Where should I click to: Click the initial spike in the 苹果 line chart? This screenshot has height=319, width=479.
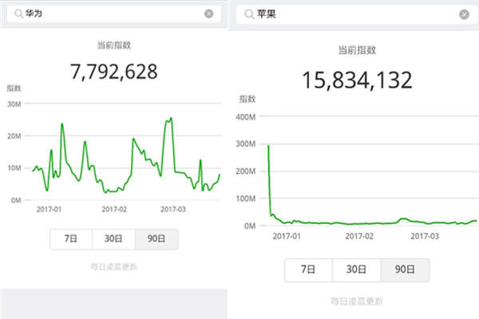tap(268, 146)
